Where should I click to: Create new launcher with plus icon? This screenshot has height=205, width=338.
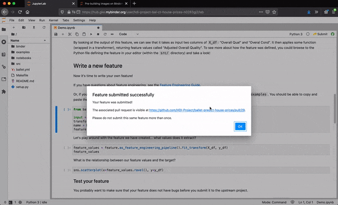click(14, 28)
